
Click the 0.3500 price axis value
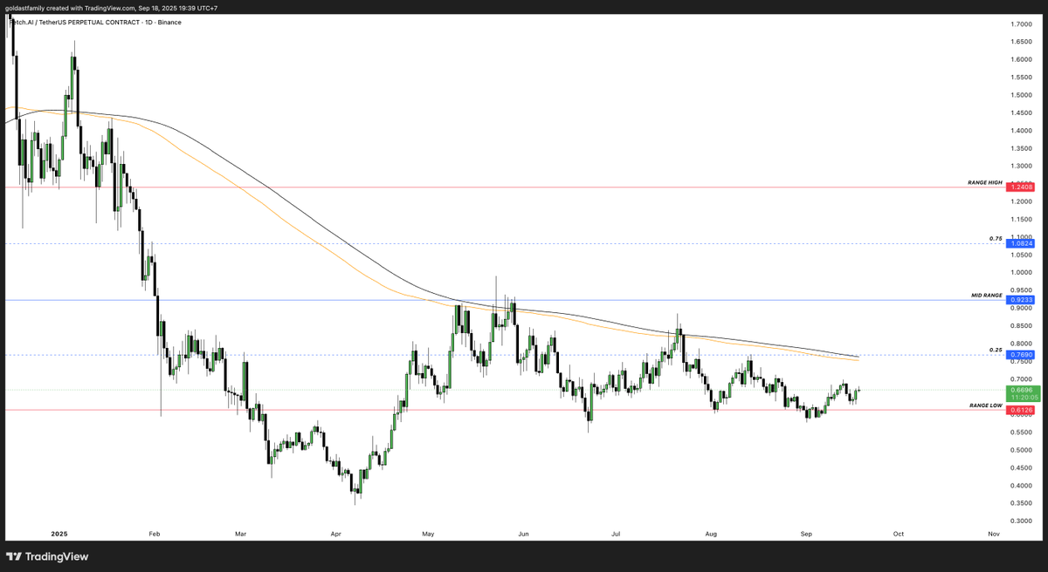click(1022, 503)
